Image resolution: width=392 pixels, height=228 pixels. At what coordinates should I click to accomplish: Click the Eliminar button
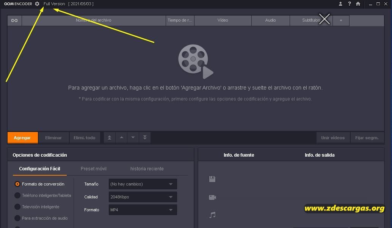tap(53, 138)
